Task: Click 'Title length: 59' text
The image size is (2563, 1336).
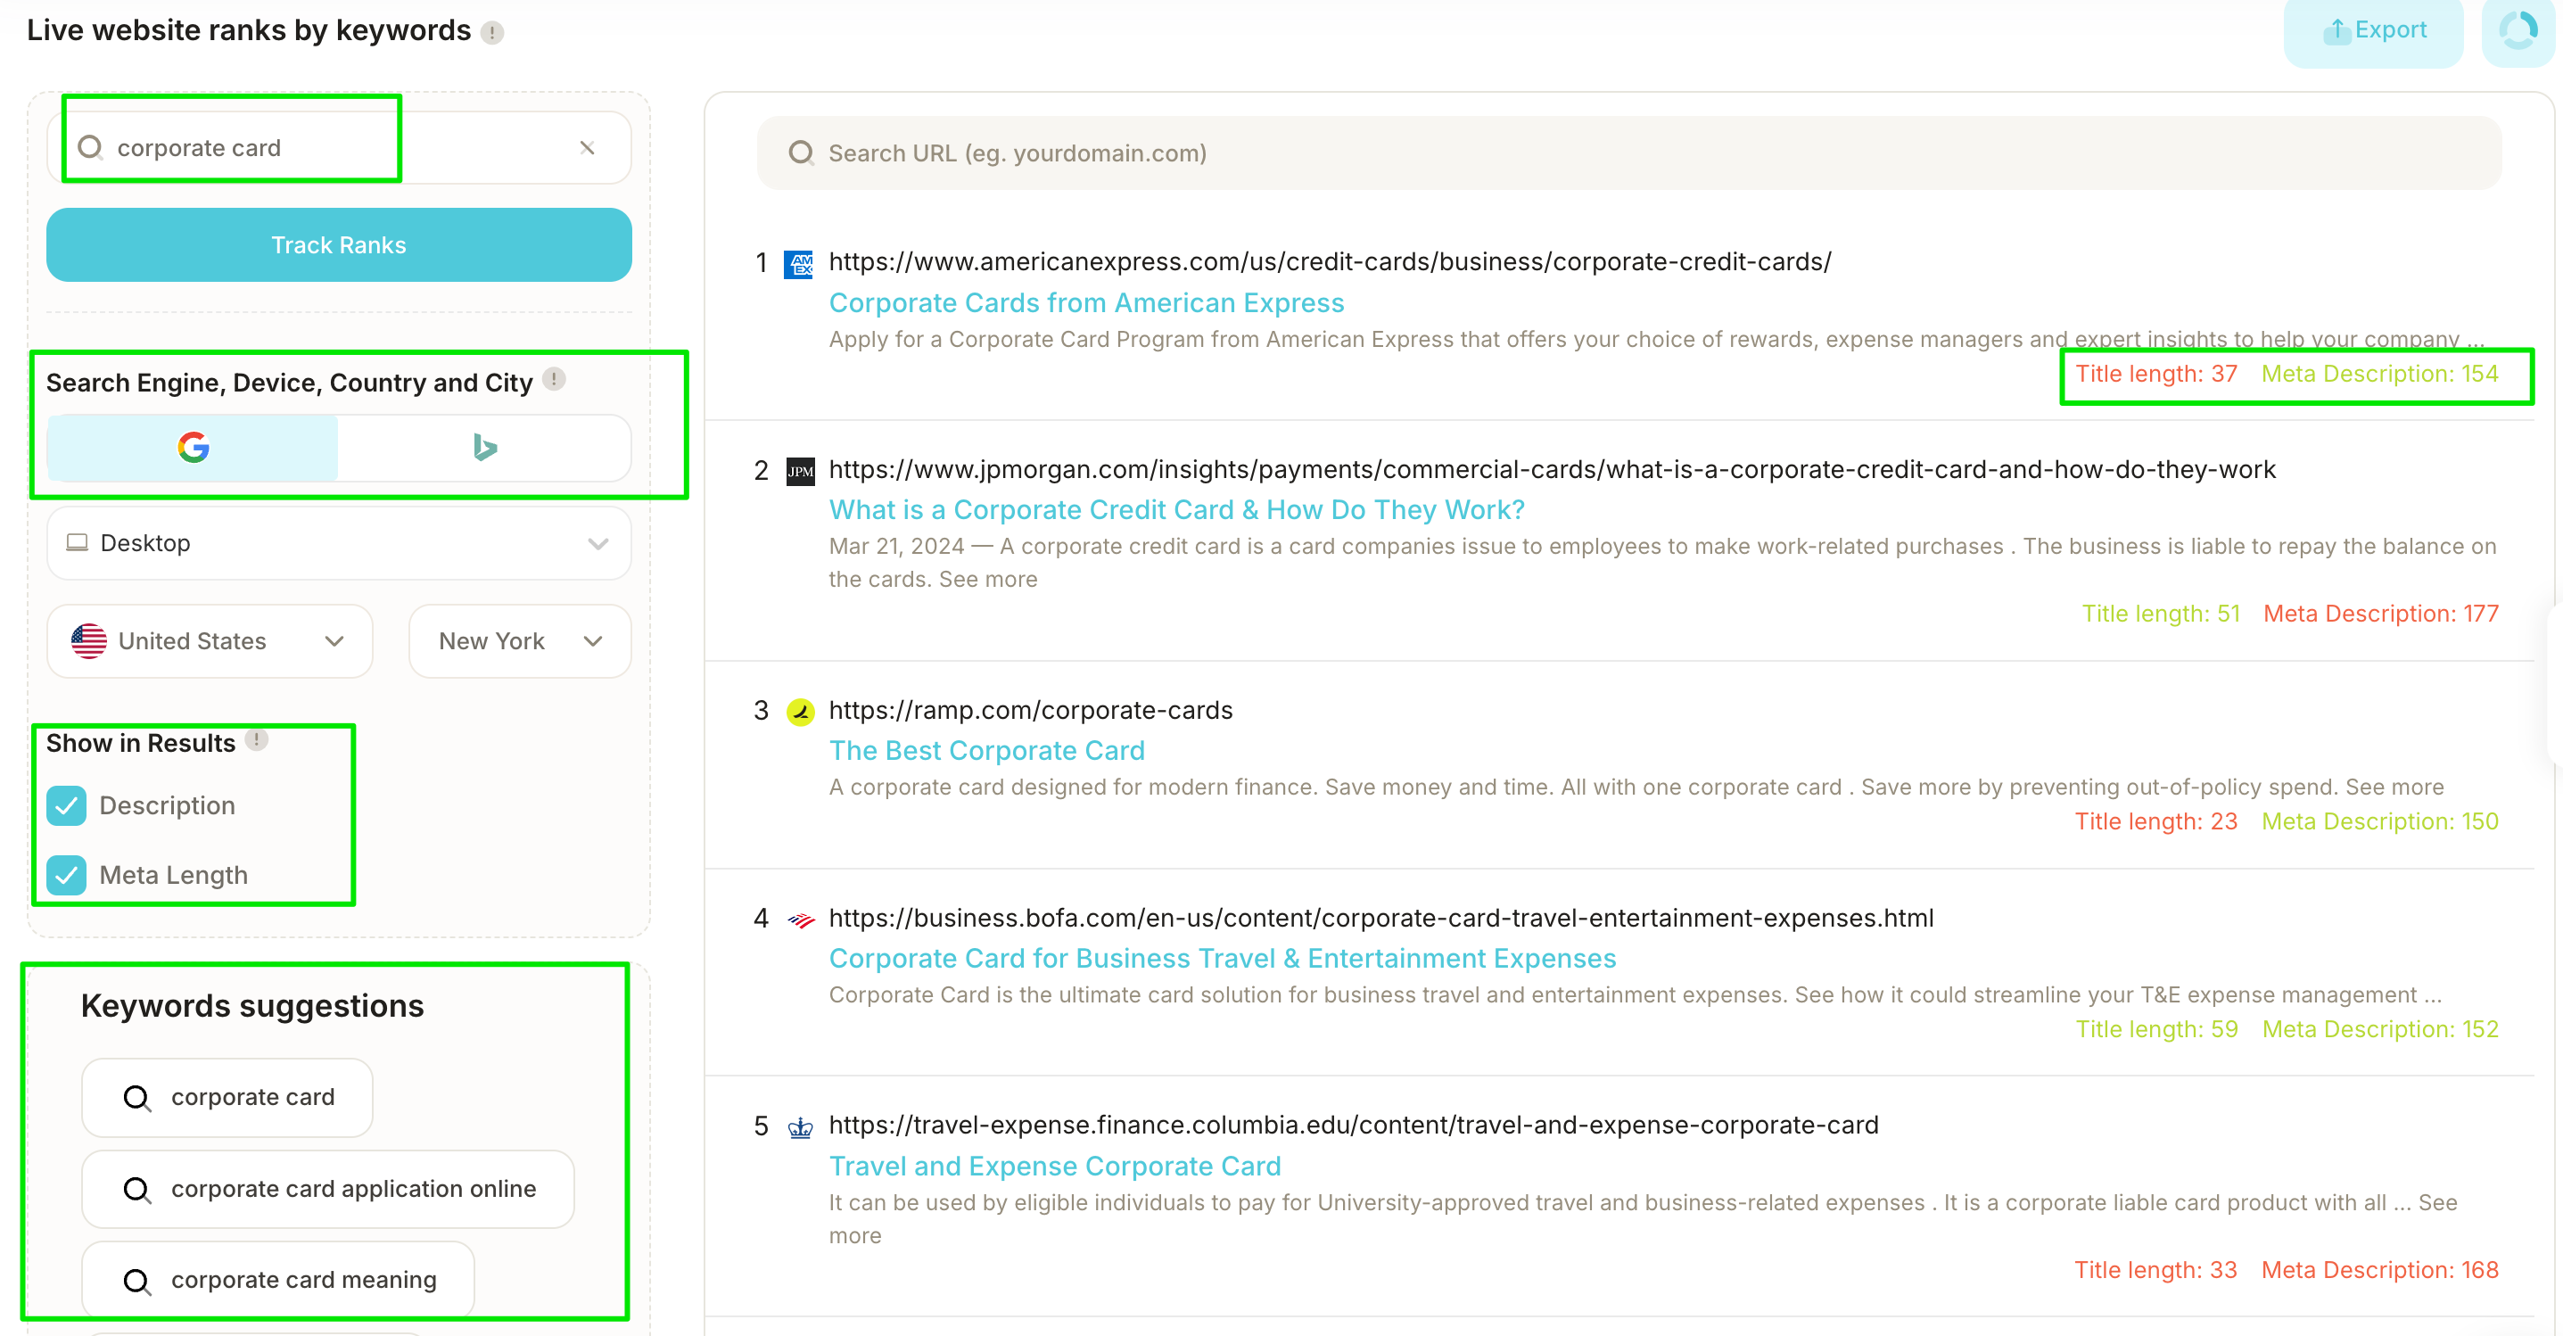Action: pyautogui.click(x=2157, y=1029)
